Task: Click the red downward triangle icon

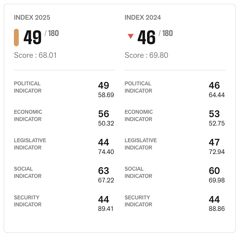Action: pos(131,36)
